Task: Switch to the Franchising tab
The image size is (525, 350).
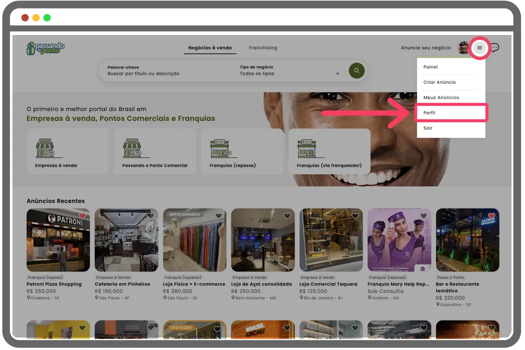Action: pos(263,48)
